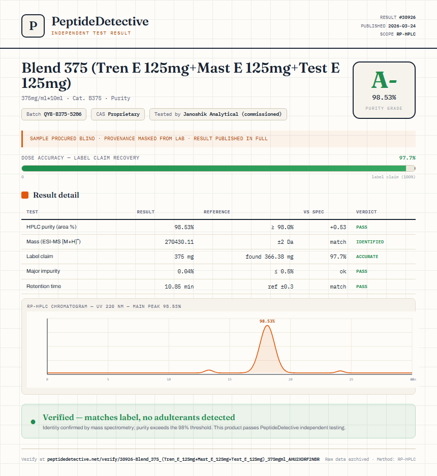437x476 pixels.
Task: Click the 10.85 min retention time value
Action: (x=179, y=287)
